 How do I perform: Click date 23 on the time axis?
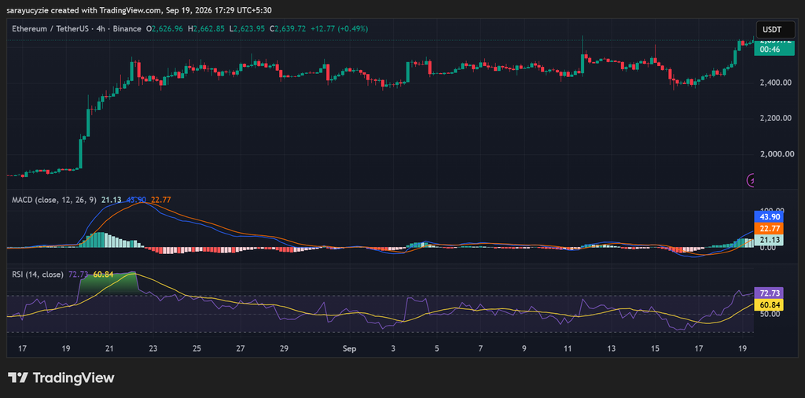point(153,348)
